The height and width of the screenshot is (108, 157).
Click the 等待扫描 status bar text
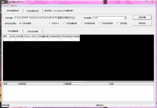[6, 105]
